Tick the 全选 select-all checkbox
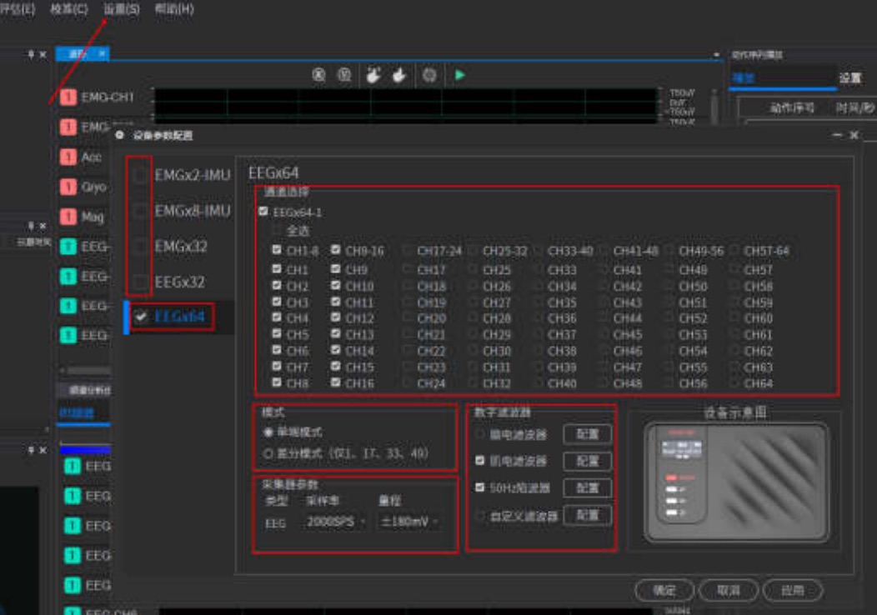 [277, 230]
